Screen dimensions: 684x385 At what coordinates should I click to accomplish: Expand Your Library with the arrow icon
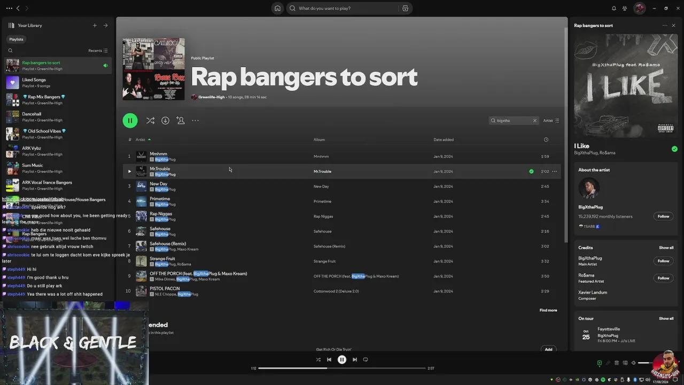[105, 25]
